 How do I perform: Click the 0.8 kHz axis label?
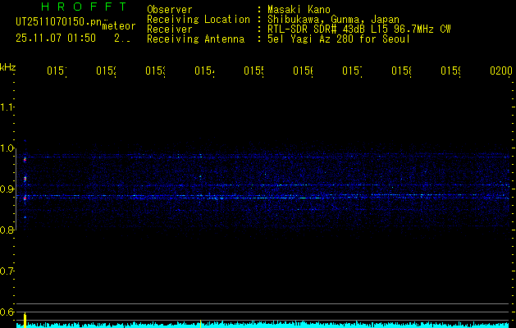click(7, 230)
